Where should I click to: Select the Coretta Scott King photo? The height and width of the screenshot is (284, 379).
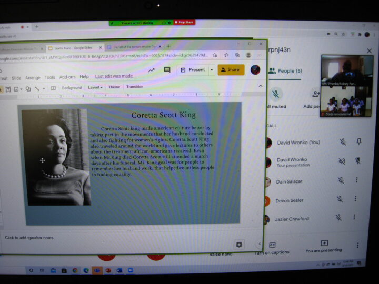(x=57, y=157)
